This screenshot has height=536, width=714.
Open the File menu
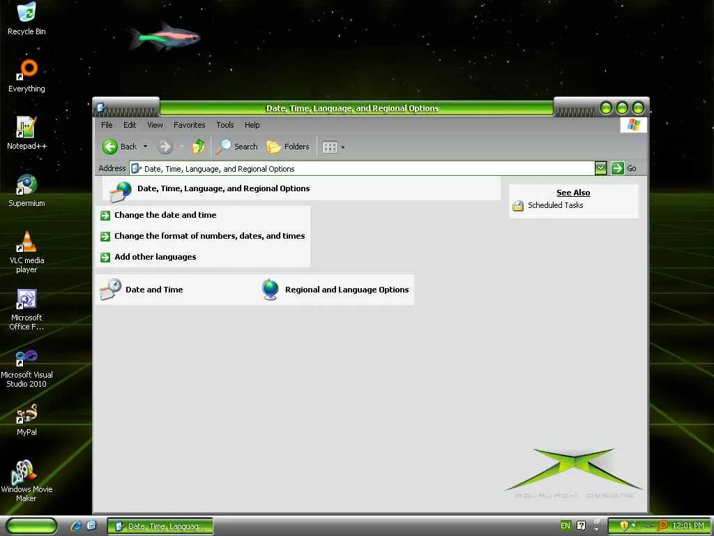[x=107, y=125]
